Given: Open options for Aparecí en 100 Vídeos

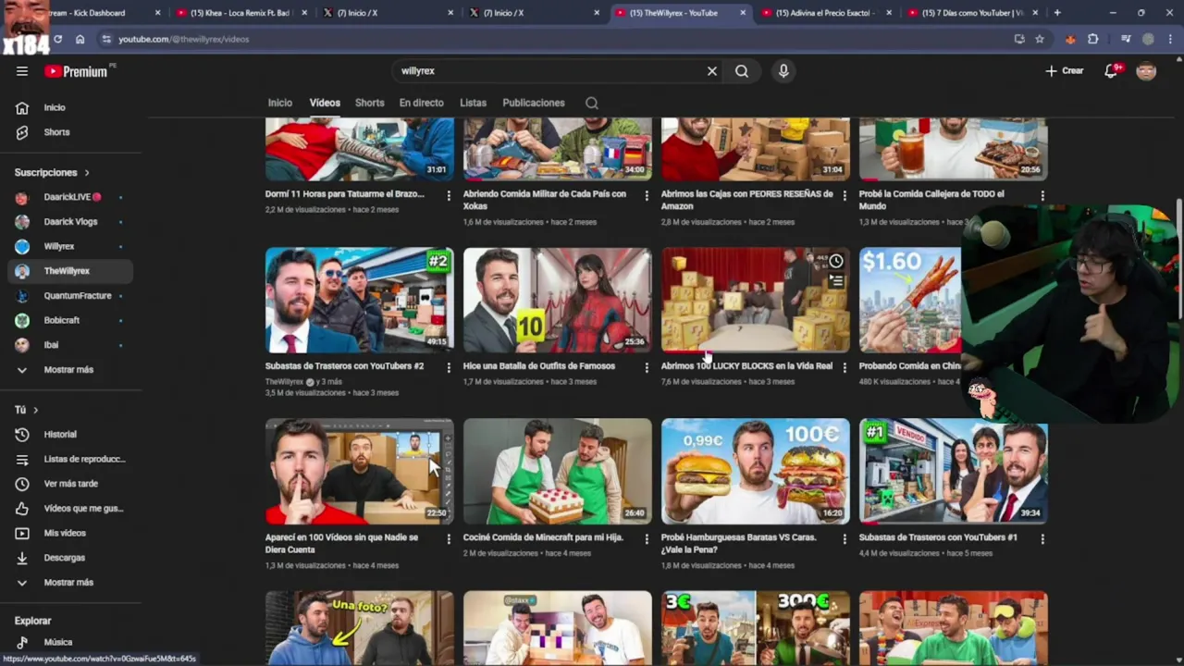Looking at the screenshot, I should [x=449, y=538].
